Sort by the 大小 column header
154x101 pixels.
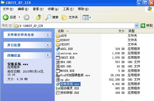(114, 31)
